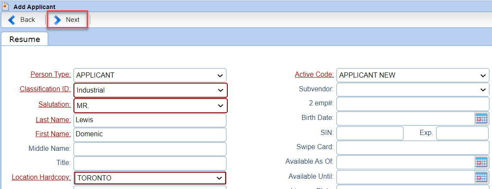
Task: Open the Subvendor dropdown
Action: click(413, 90)
